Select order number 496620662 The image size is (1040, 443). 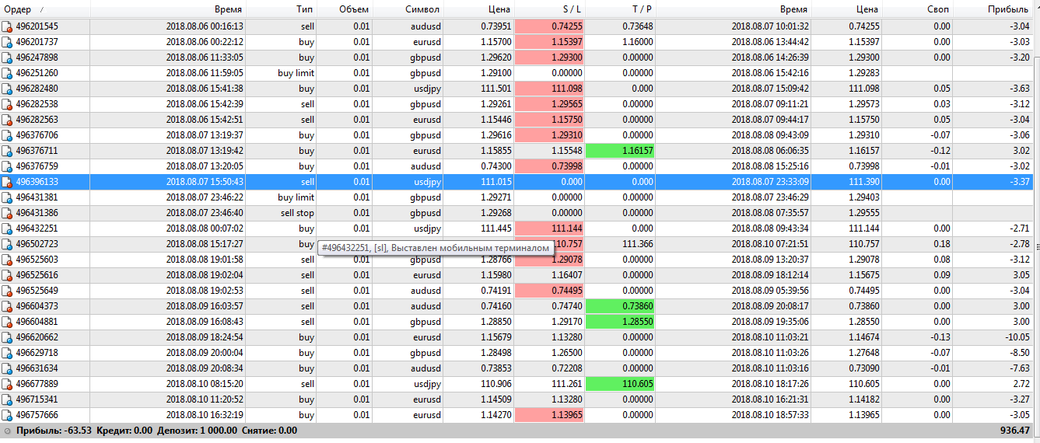[x=37, y=337]
